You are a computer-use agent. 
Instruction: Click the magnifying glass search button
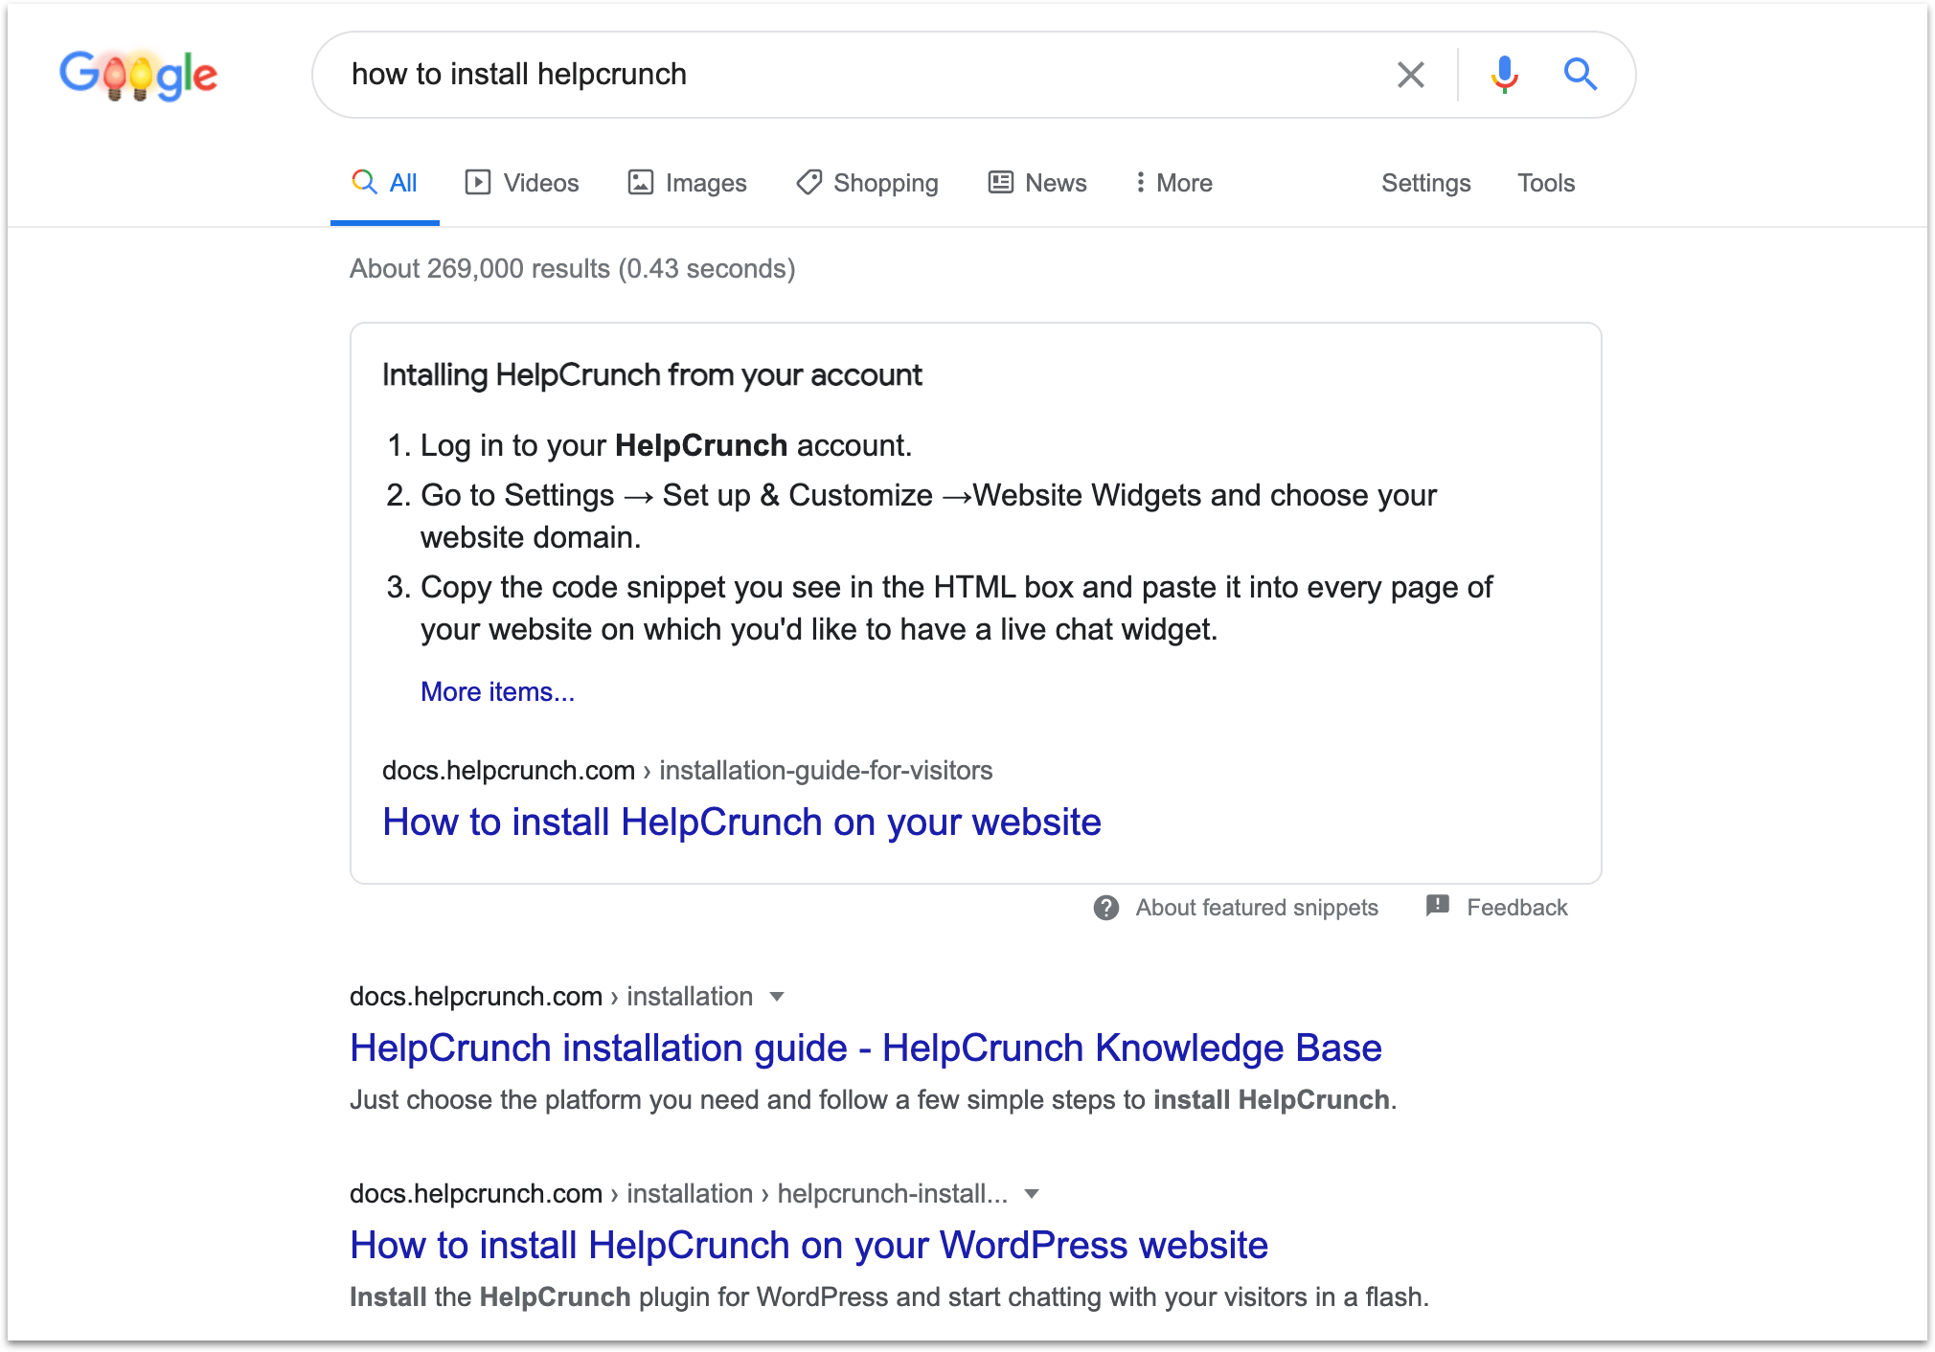click(1580, 75)
